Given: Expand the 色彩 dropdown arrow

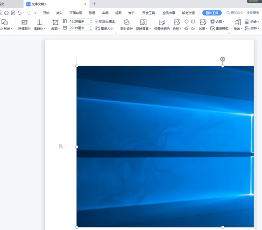Looking at the screenshot, I should click(x=180, y=29).
